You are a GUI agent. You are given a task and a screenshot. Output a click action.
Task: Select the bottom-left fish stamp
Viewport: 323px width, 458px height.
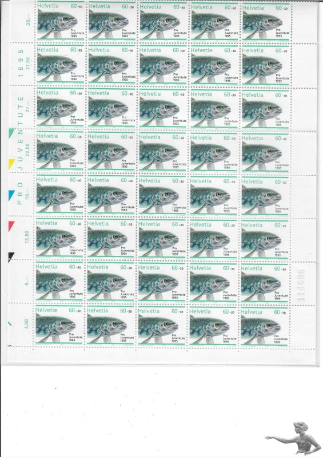pos(59,326)
